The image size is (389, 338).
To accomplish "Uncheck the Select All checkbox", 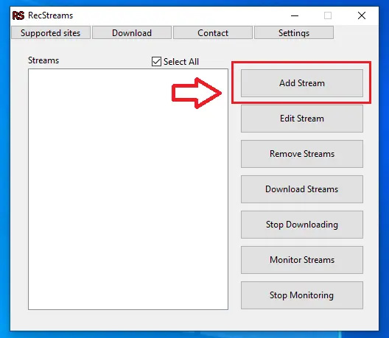I will coord(156,62).
